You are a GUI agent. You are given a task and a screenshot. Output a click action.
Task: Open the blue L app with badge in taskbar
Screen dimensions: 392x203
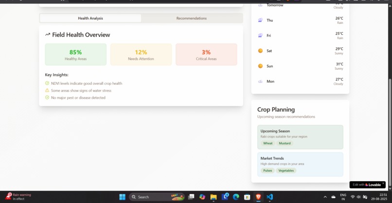225,197
